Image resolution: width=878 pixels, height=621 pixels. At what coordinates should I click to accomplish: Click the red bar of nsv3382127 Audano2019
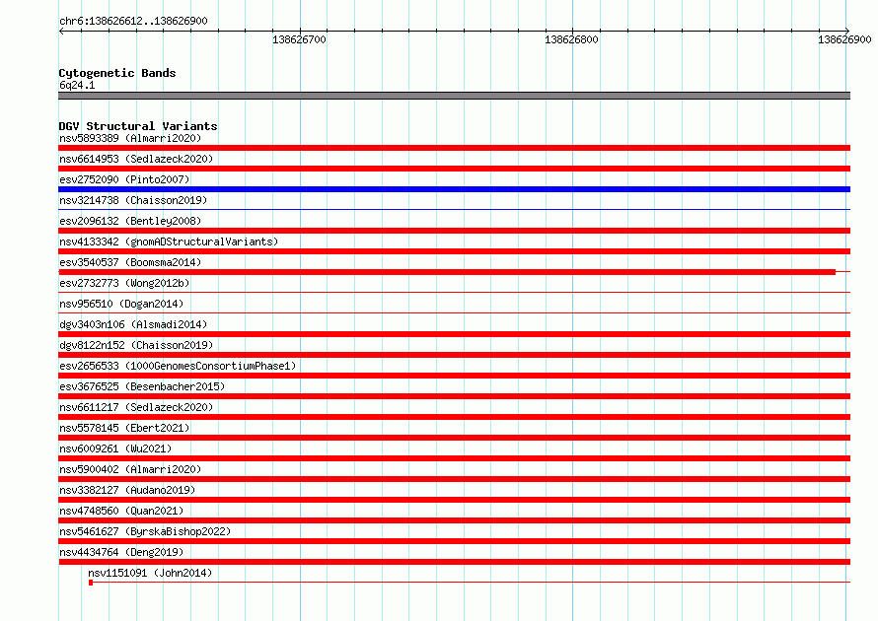point(454,500)
